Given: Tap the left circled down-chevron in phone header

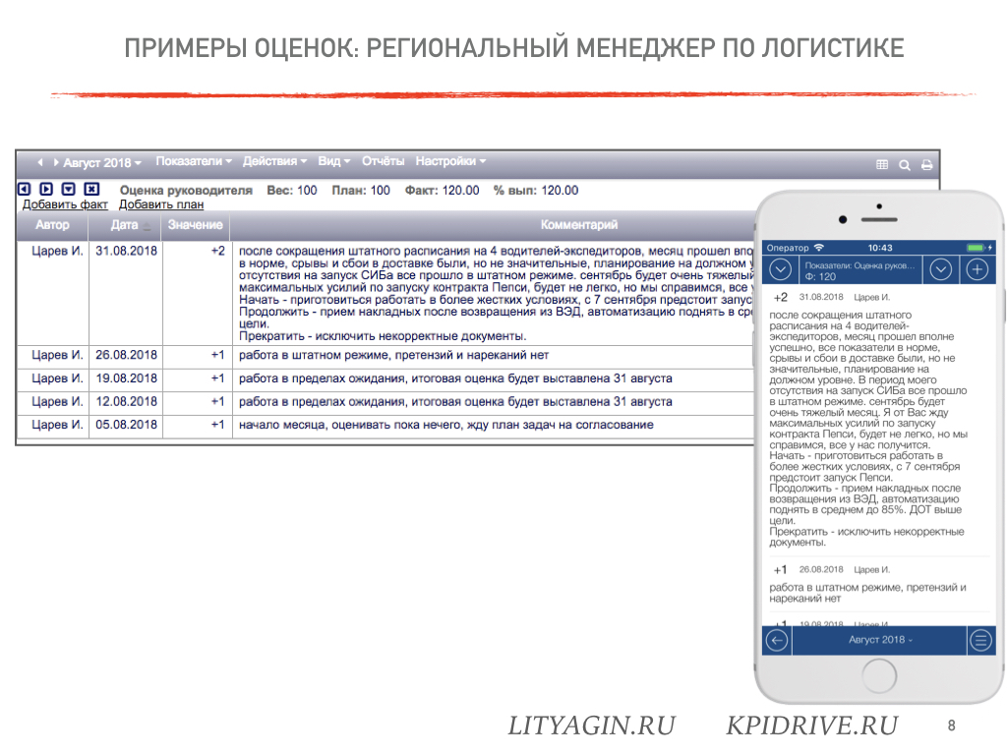Looking at the screenshot, I should coord(780,269).
